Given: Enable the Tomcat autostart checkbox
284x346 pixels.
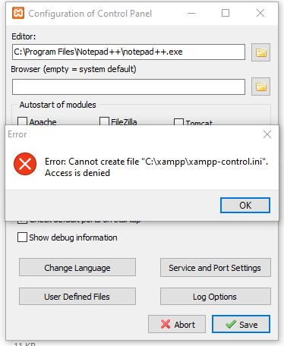Looking at the screenshot, I should pos(178,122).
